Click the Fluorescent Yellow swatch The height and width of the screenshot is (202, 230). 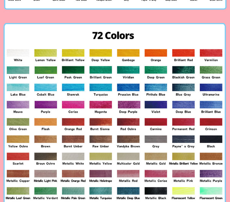(x=183, y=191)
